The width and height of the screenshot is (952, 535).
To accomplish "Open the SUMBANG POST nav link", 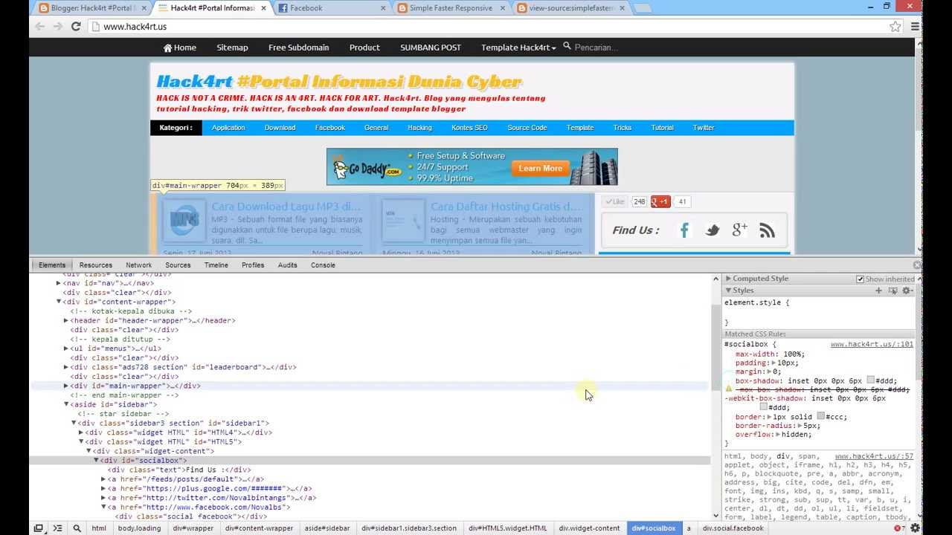I will 431,48.
